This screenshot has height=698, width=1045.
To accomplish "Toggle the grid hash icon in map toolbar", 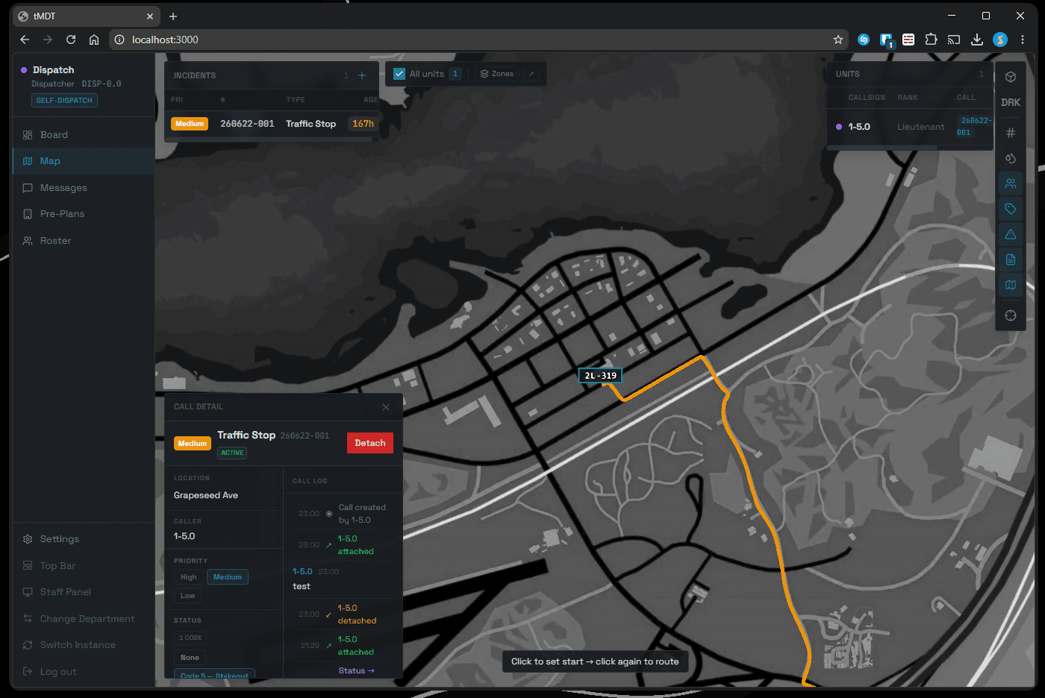I will point(1011,133).
